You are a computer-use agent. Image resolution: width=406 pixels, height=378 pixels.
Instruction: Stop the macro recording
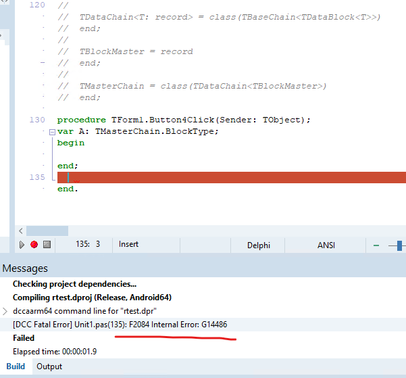(x=47, y=244)
